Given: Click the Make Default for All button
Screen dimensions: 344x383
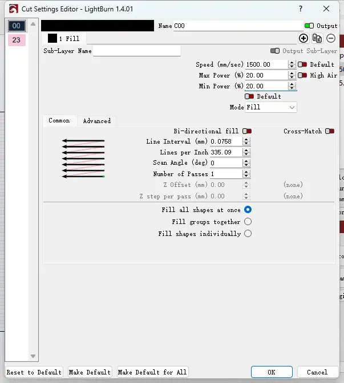Looking at the screenshot, I should pos(152,372).
